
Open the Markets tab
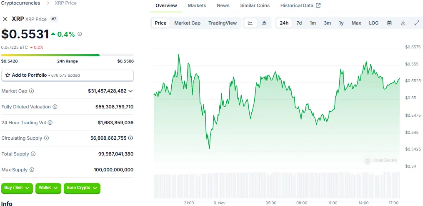[197, 5]
